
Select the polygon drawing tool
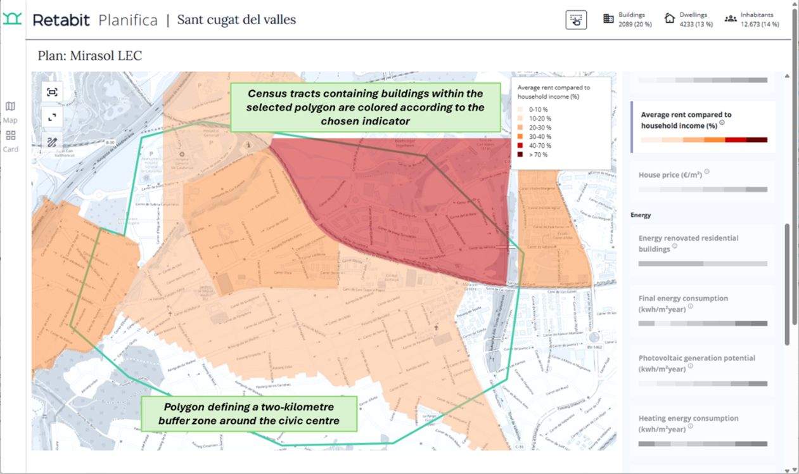coord(52,143)
